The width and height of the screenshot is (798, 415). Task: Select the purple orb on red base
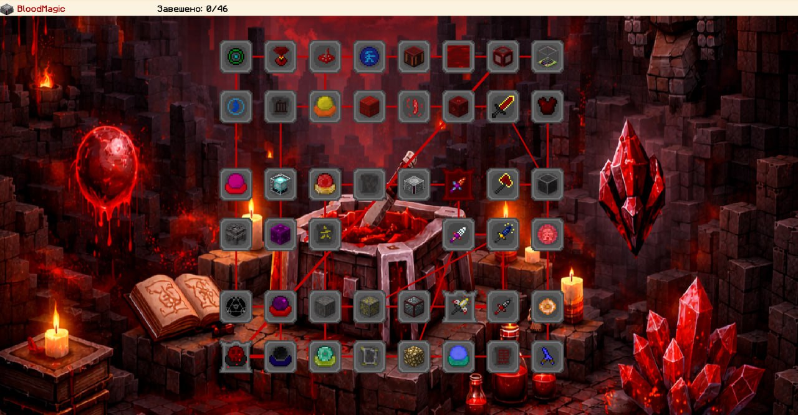tap(281, 307)
